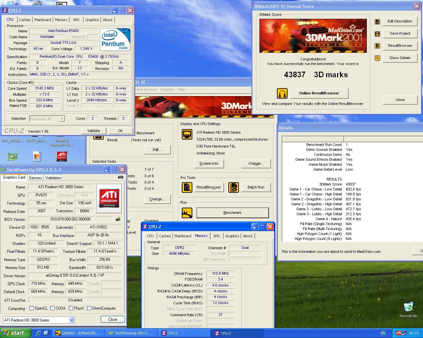Click the 3DMark2001 Second Edition banner image
The image size is (423, 338).
313,36
